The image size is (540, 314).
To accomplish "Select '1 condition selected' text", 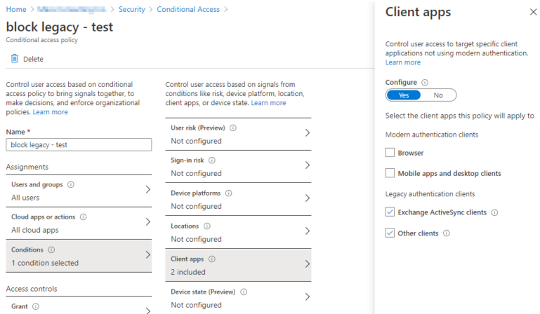I will tap(45, 263).
